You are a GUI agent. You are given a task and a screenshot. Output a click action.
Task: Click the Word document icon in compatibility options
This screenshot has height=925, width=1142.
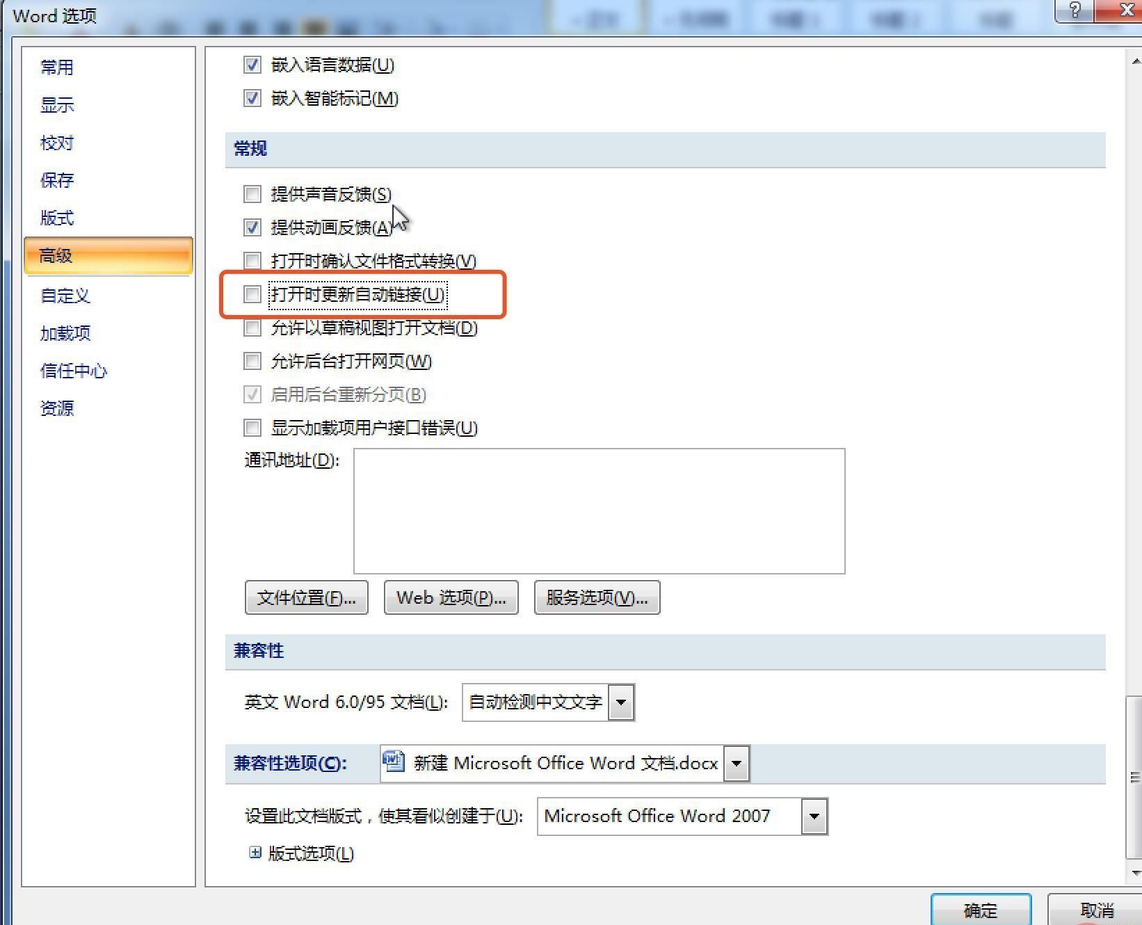[x=393, y=762]
